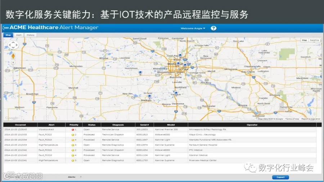Screen dimensions: 324x182
Task: Sort by the Occurred column header
Action: (20, 125)
